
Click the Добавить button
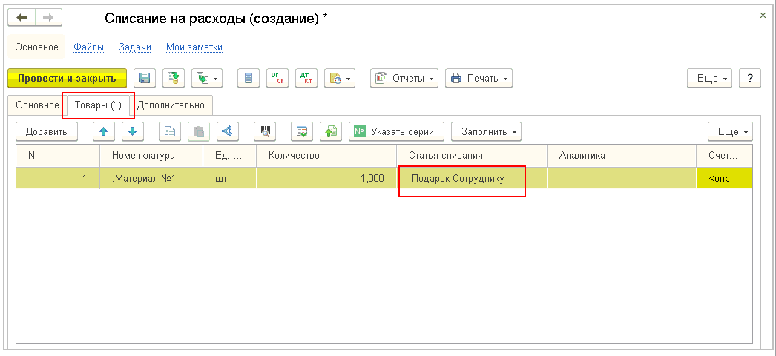pos(47,131)
